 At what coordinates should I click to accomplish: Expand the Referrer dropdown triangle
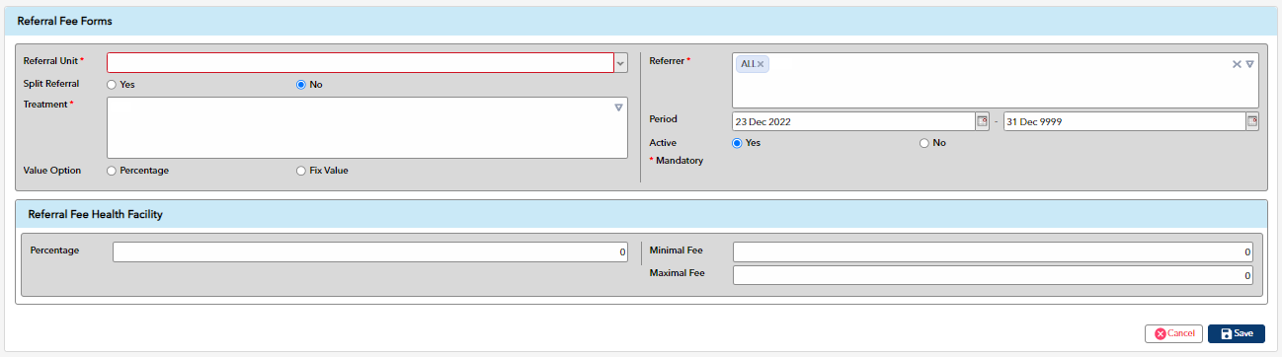point(1249,64)
